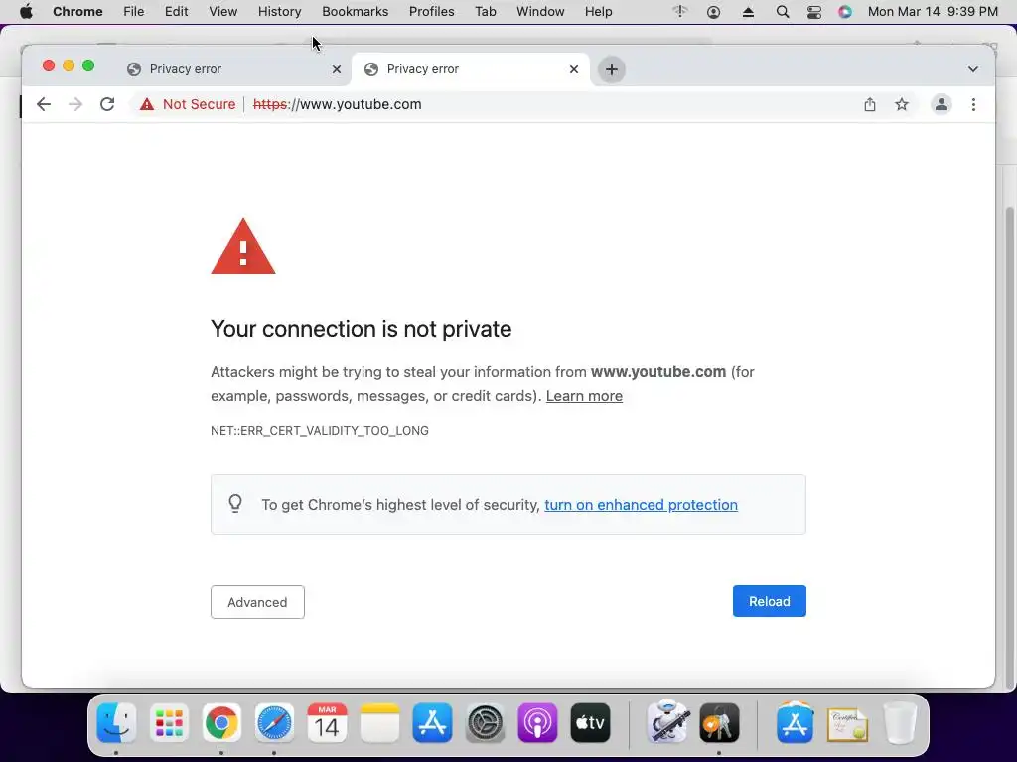Viewport: 1017px width, 762px height.
Task: Open Finder from the dock
Action: pos(117,723)
